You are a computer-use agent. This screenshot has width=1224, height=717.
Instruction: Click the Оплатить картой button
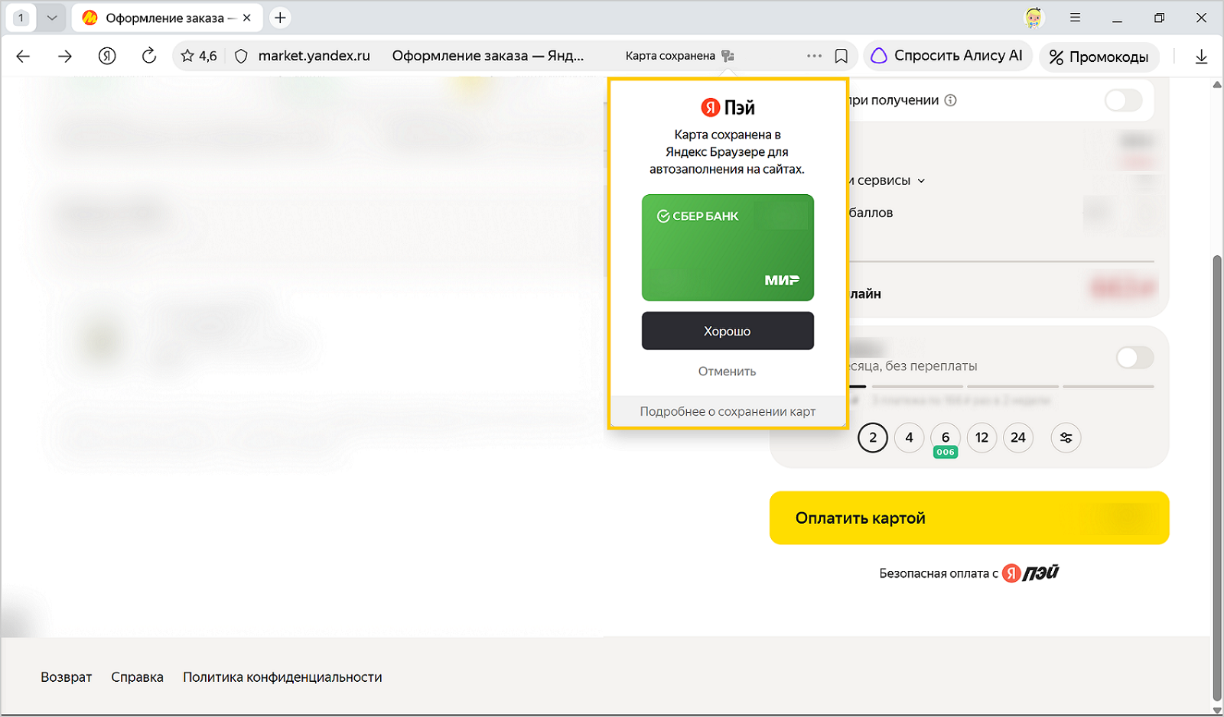pyautogui.click(x=969, y=518)
